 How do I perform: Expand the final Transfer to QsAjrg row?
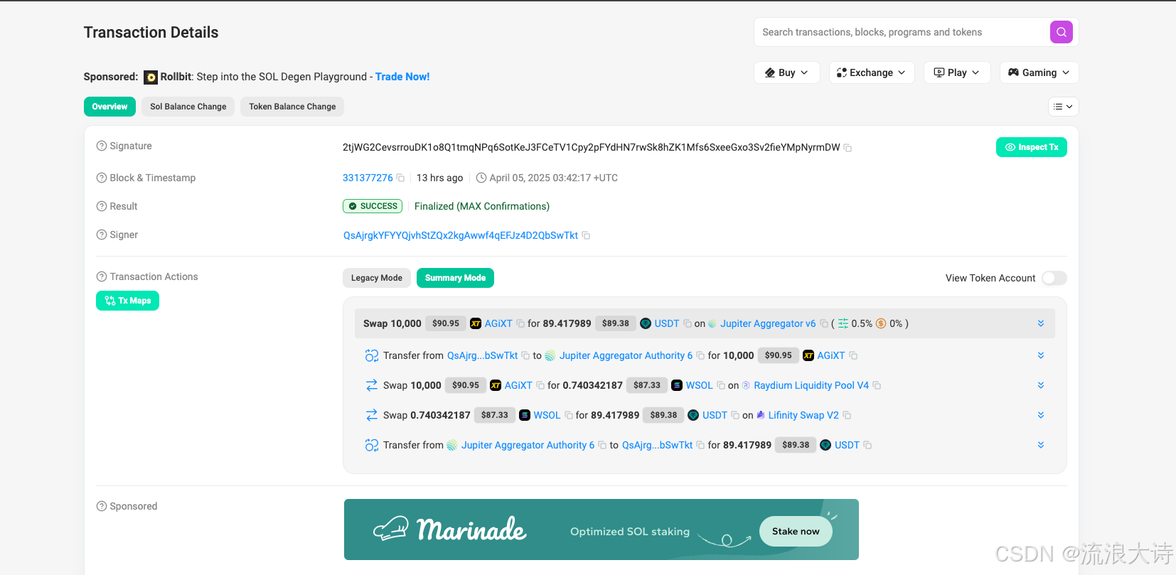coord(1041,445)
